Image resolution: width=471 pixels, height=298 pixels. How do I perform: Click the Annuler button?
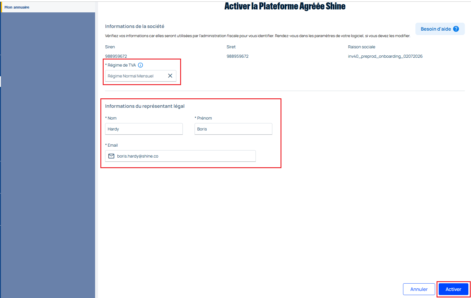pos(419,289)
